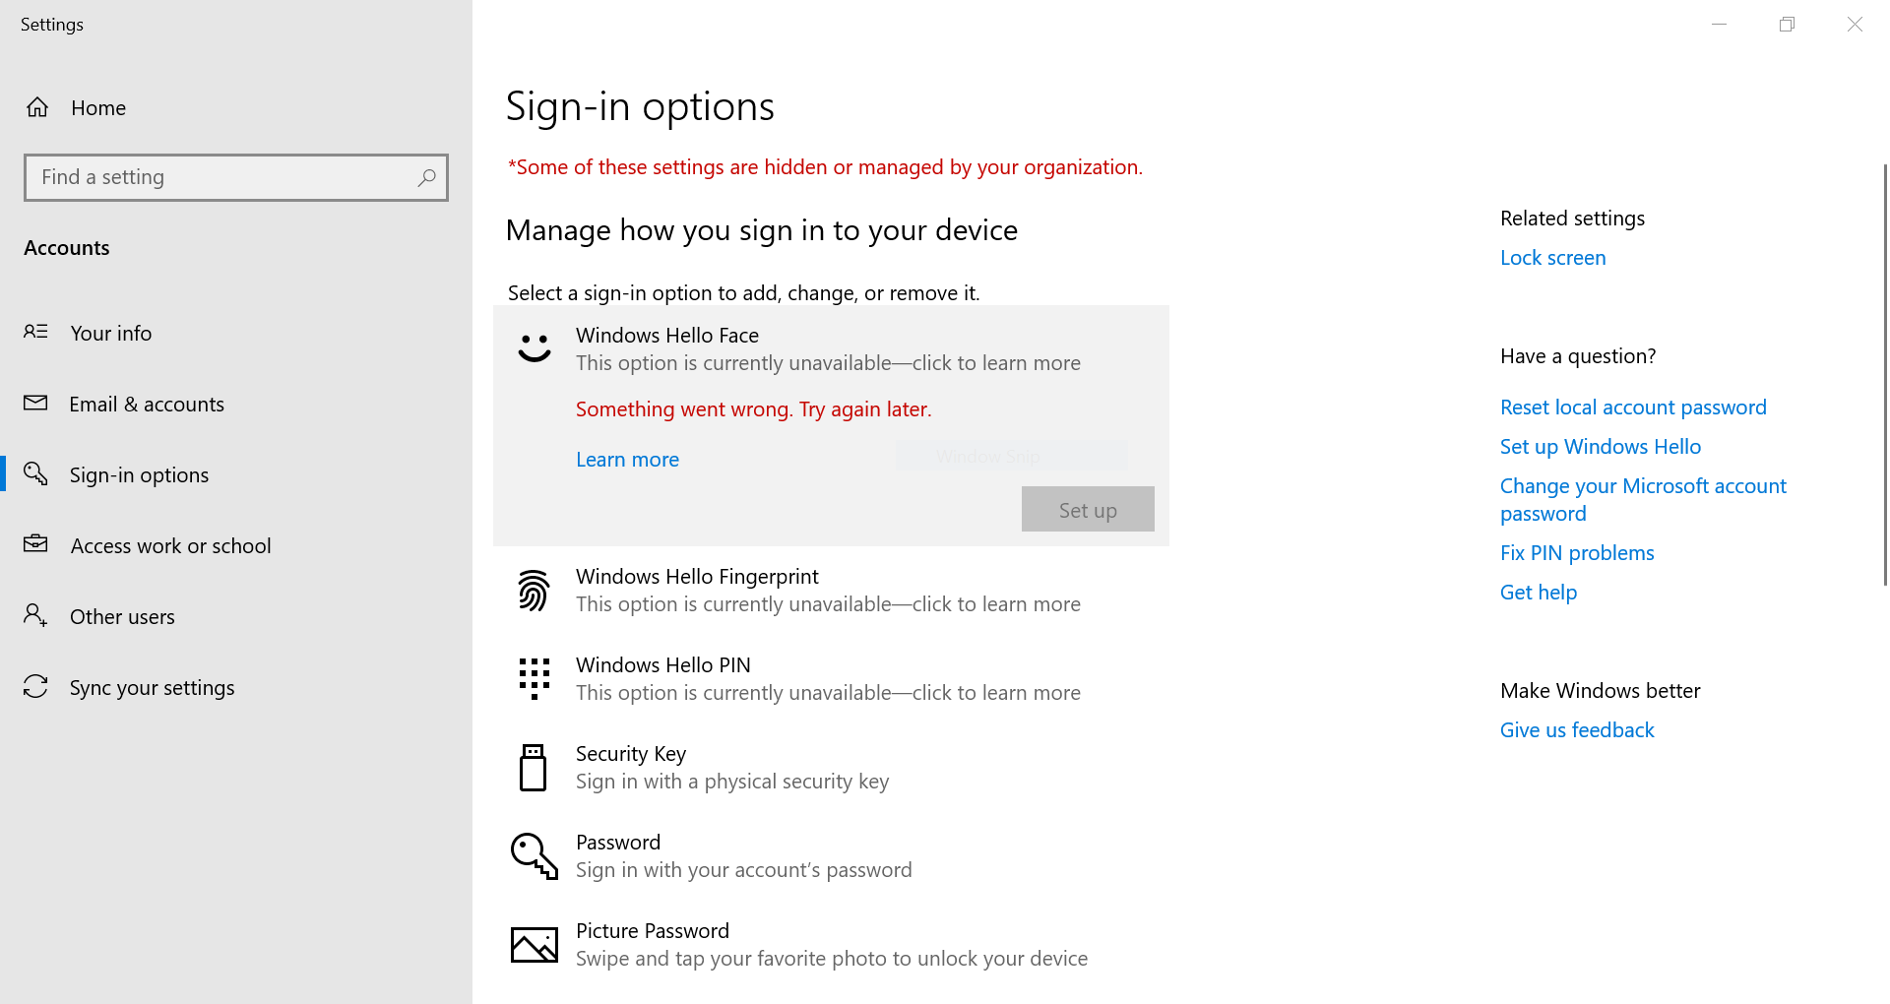Click the Sign-in options key icon in sidebar
The width and height of the screenshot is (1890, 1004).
point(35,473)
